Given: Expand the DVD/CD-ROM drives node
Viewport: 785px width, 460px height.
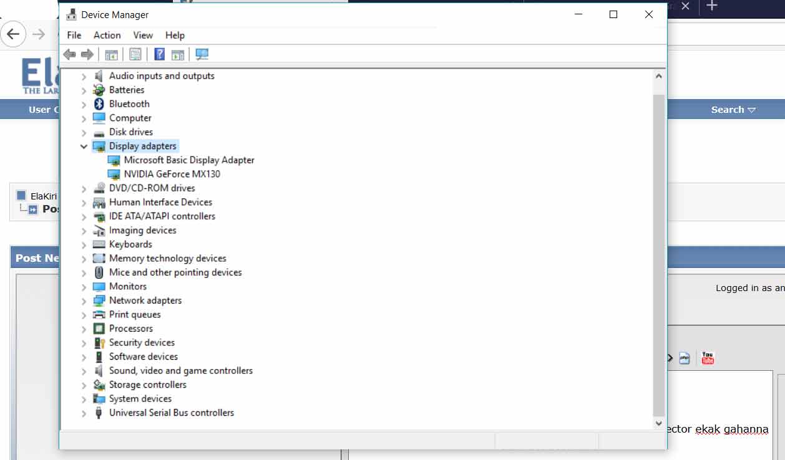Looking at the screenshot, I should click(x=84, y=188).
